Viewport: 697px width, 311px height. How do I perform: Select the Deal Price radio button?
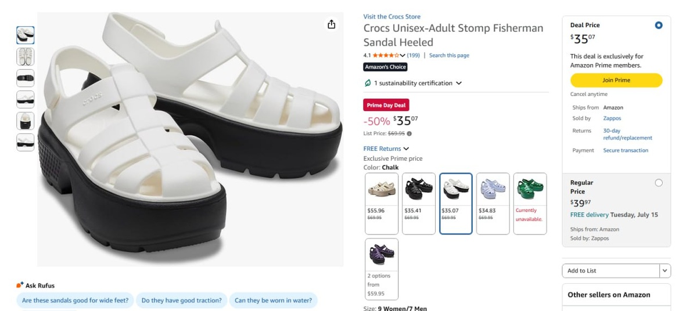click(x=658, y=26)
